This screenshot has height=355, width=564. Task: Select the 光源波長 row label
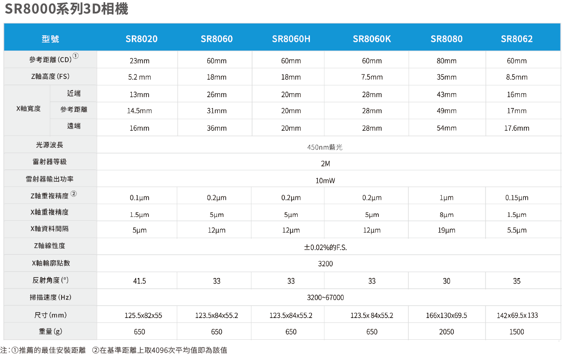49,145
